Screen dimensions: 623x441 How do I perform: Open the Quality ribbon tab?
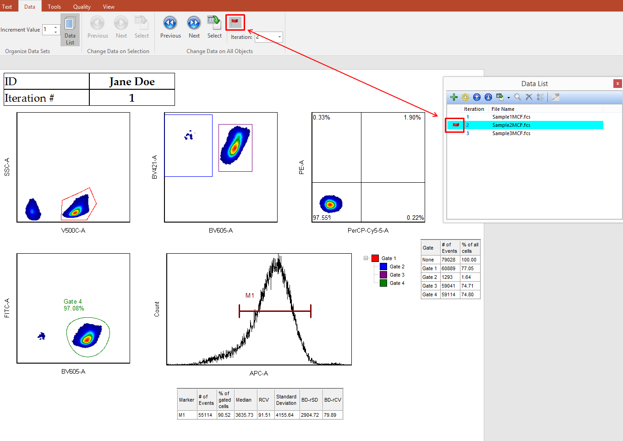click(x=82, y=6)
